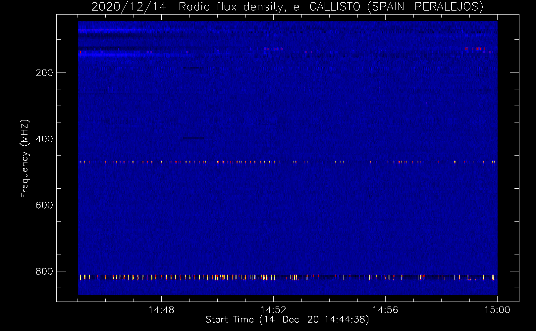Click the 400 frequency tick label
The image size is (536, 331).
click(x=44, y=139)
